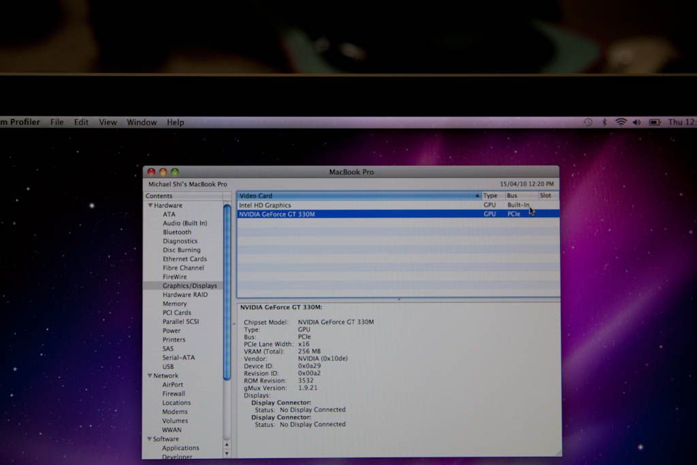Collapse the Hardware section triangle

click(150, 206)
